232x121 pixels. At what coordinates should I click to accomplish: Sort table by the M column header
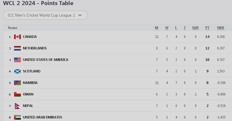tap(157, 28)
